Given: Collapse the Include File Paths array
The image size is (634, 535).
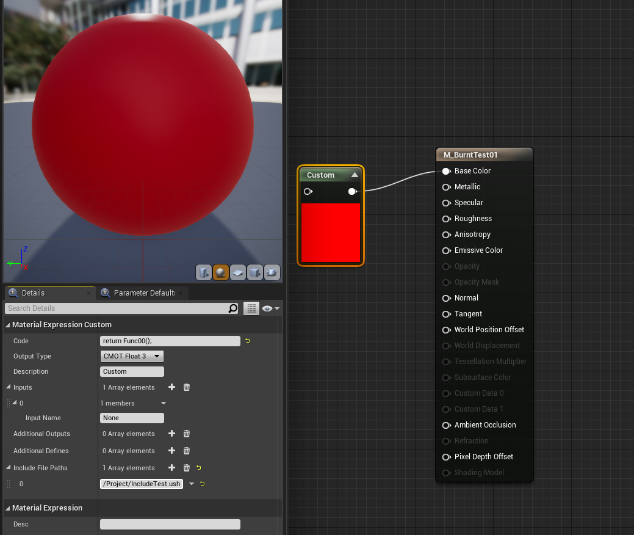Looking at the screenshot, I should [8, 467].
